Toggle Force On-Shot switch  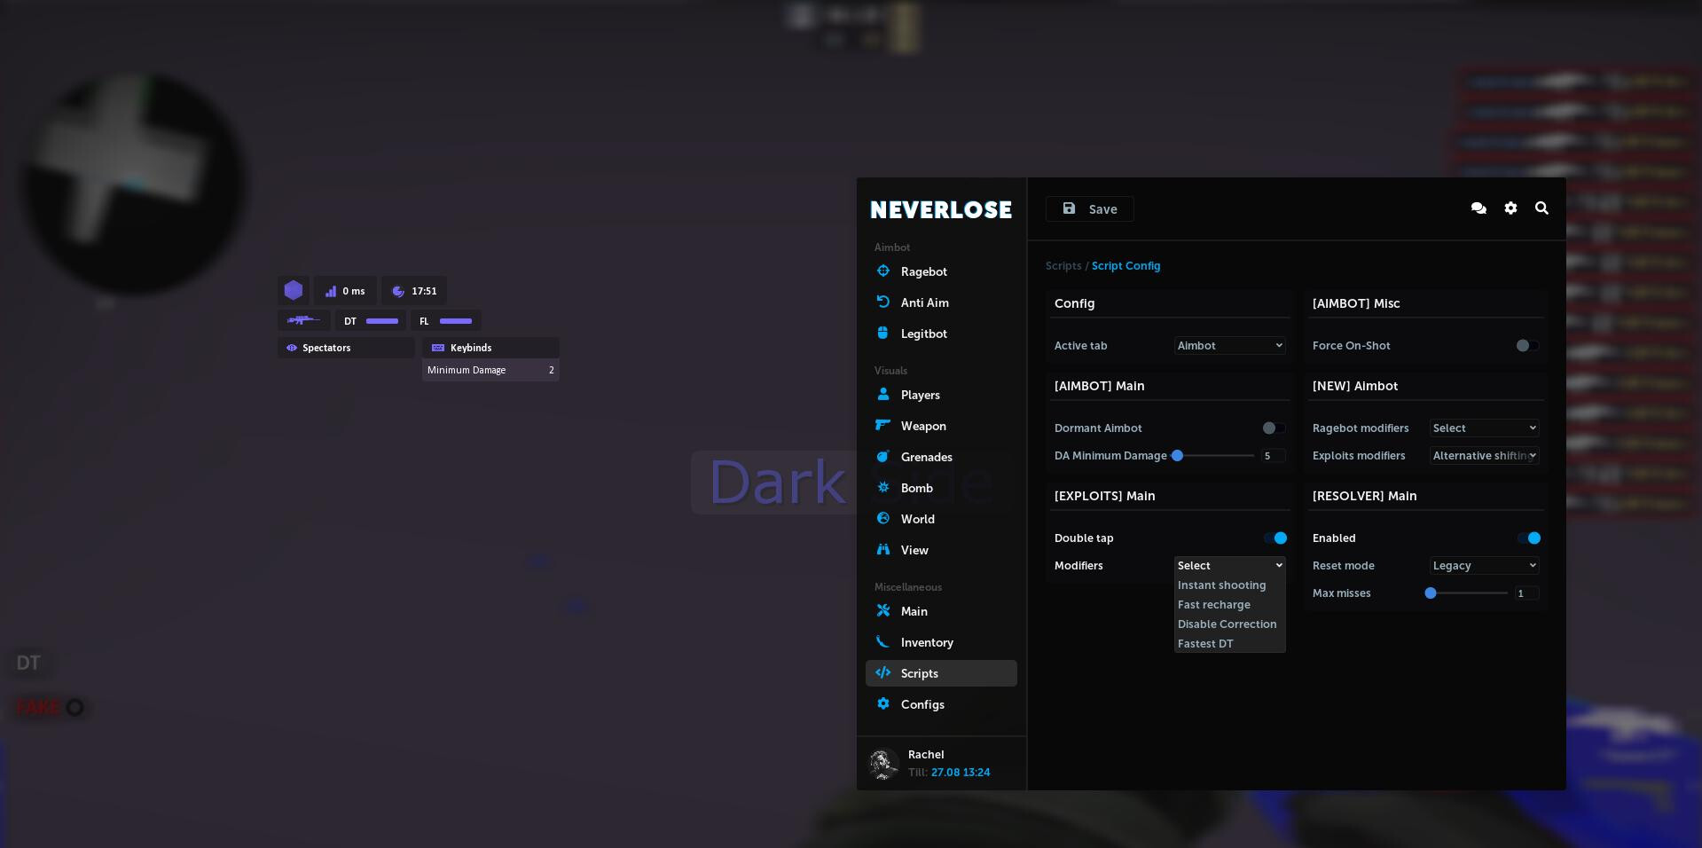pos(1526,345)
